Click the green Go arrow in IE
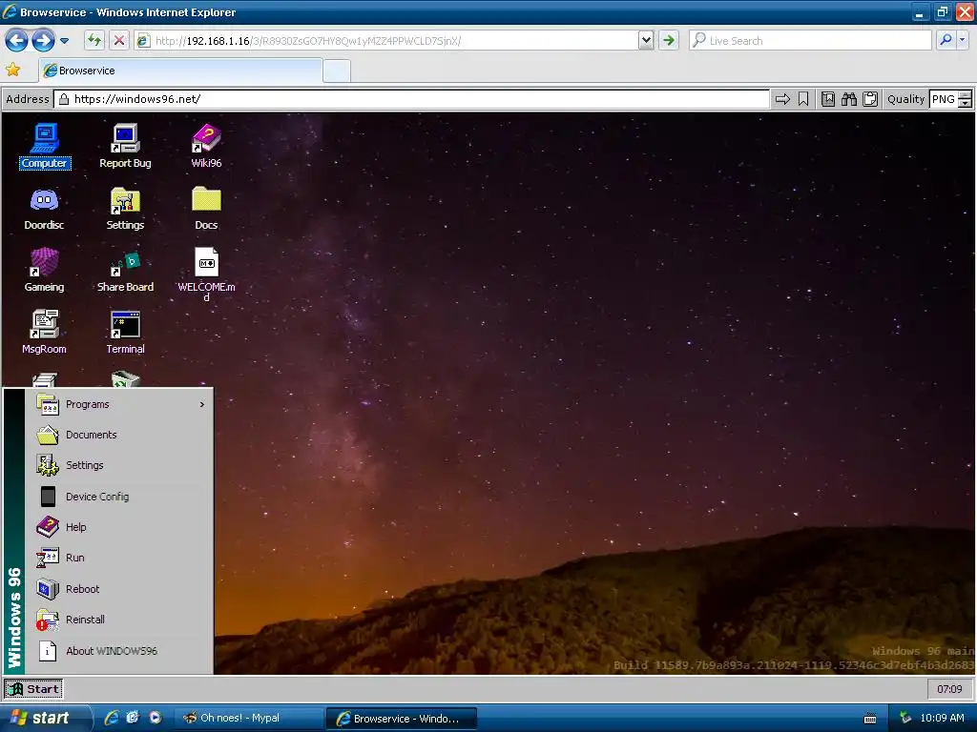The width and height of the screenshot is (977, 732). [x=669, y=41]
